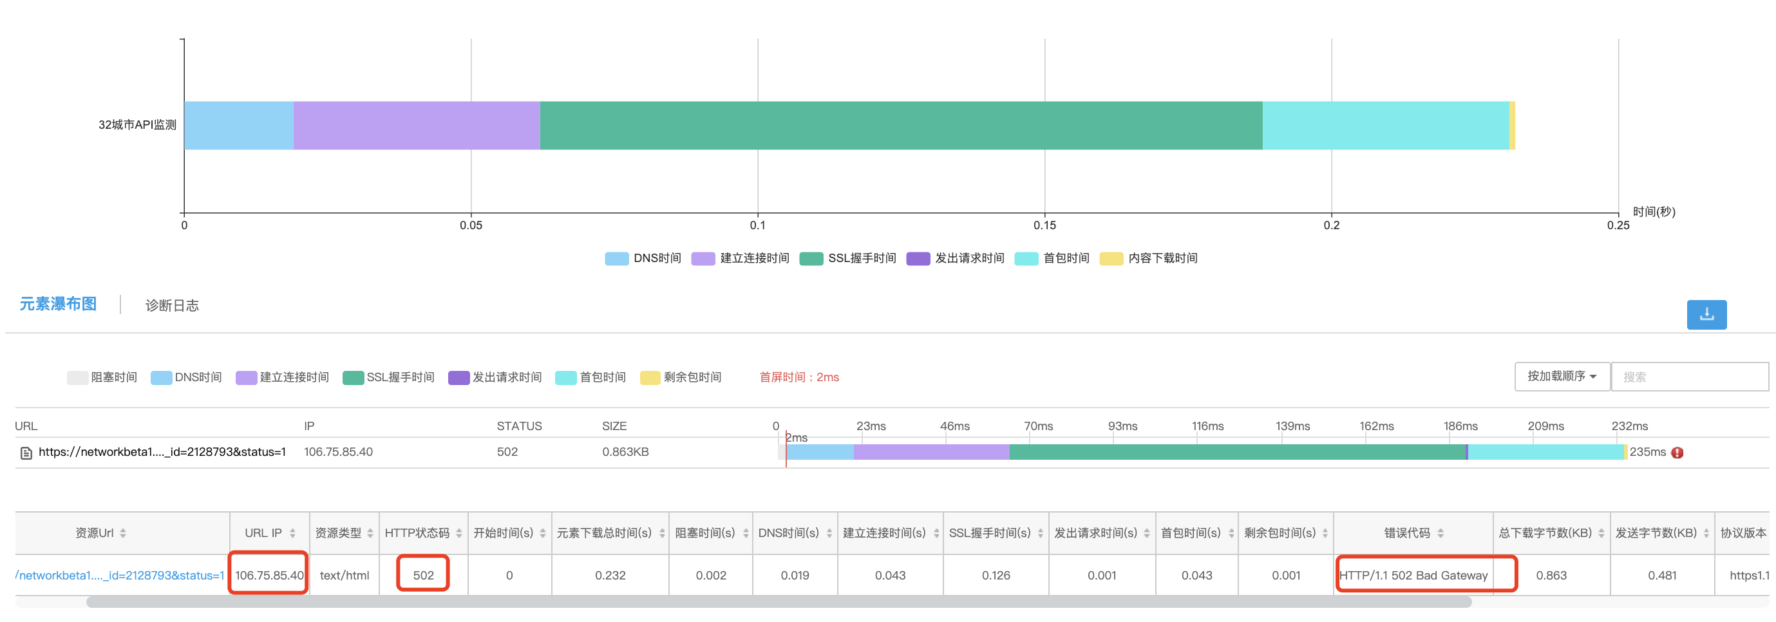
Task: Sort by 总下载字节数(KB) column arrows
Action: (1601, 533)
